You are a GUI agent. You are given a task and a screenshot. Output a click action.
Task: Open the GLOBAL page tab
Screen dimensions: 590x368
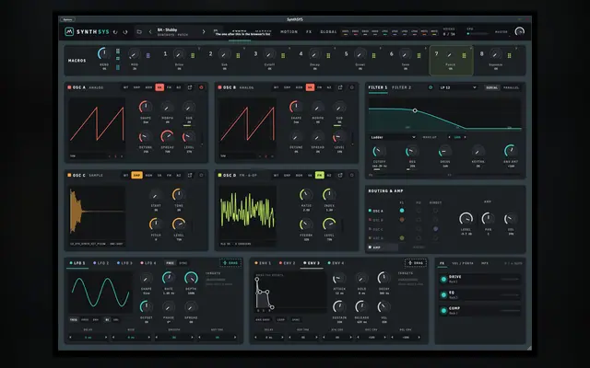click(328, 32)
